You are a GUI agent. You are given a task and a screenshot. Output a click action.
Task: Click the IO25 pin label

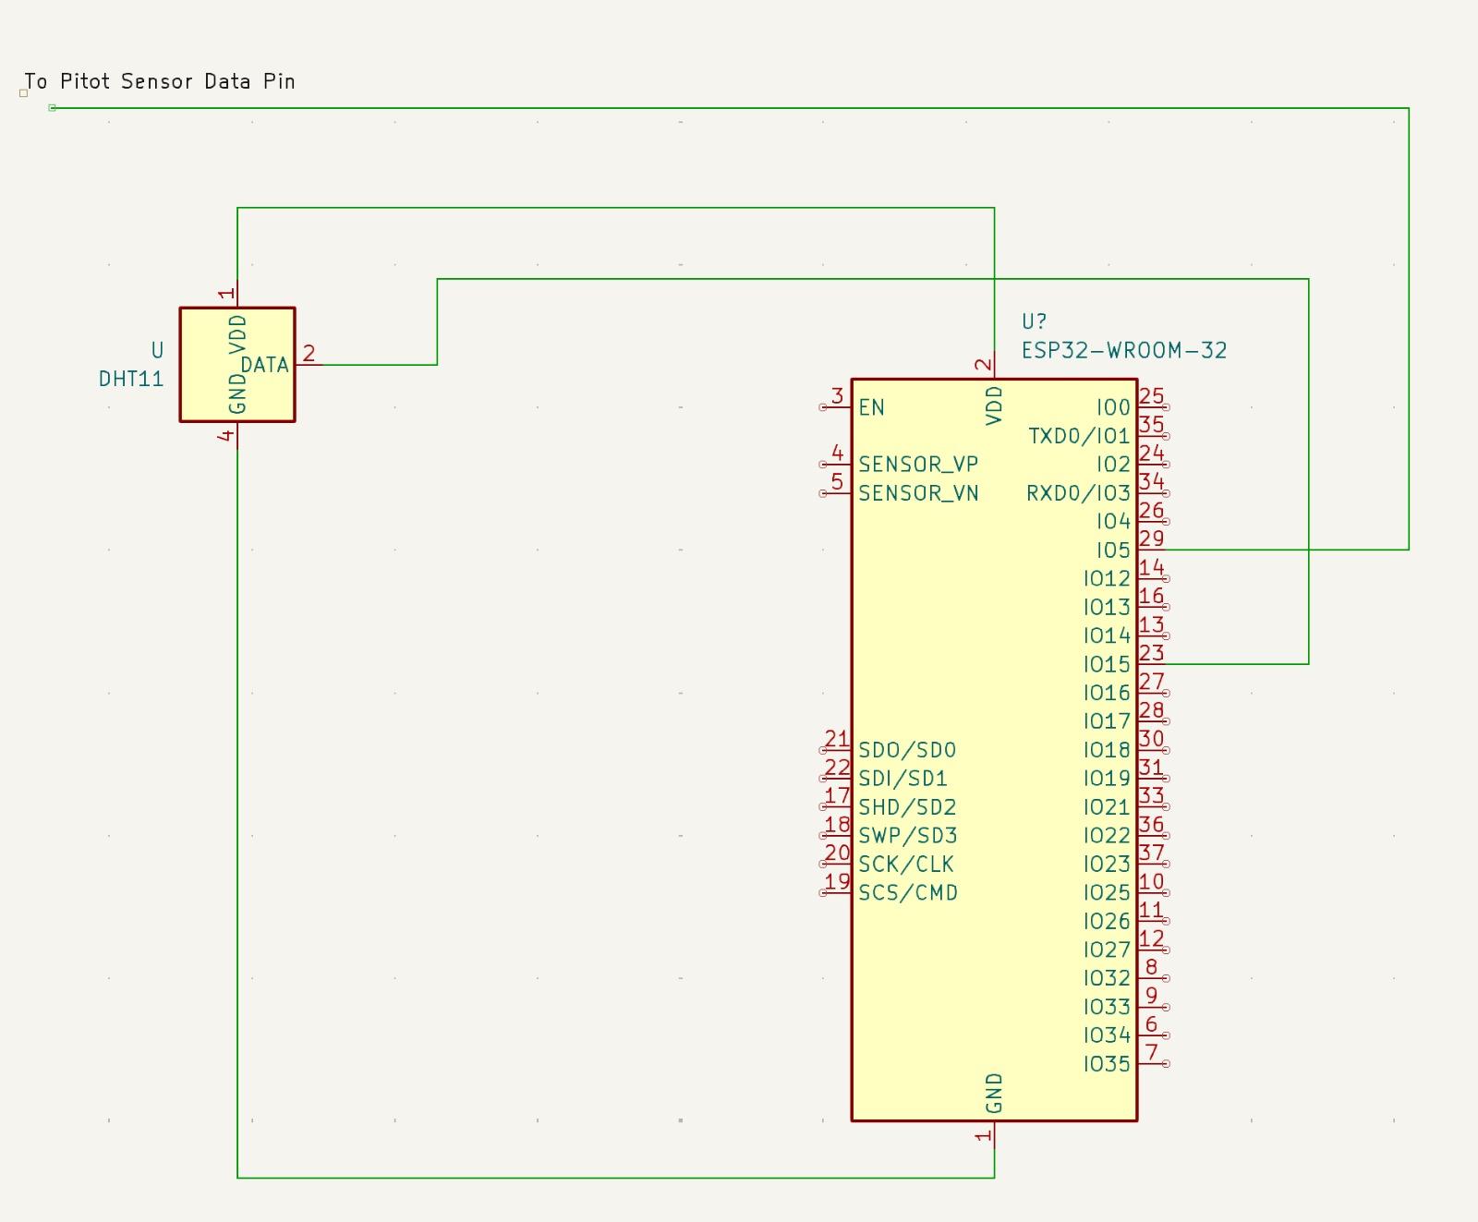[x=1107, y=893]
